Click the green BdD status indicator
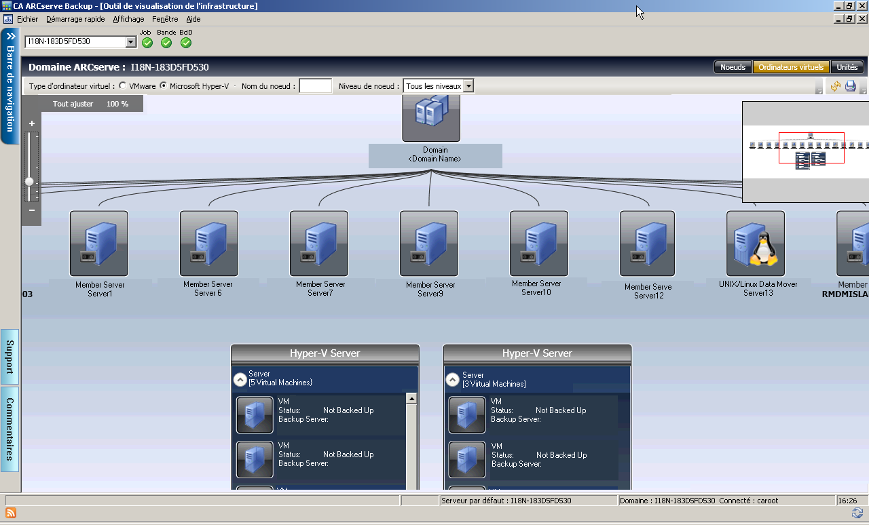The width and height of the screenshot is (869, 525). coord(185,42)
